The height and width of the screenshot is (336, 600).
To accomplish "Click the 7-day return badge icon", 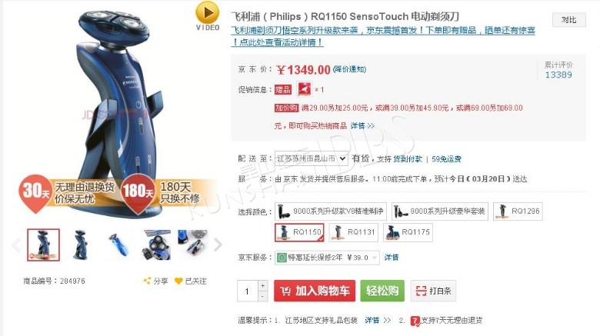I will pos(415,321).
